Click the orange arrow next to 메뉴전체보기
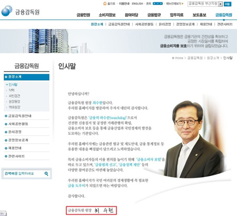237x216 pixels. click(183, 4)
